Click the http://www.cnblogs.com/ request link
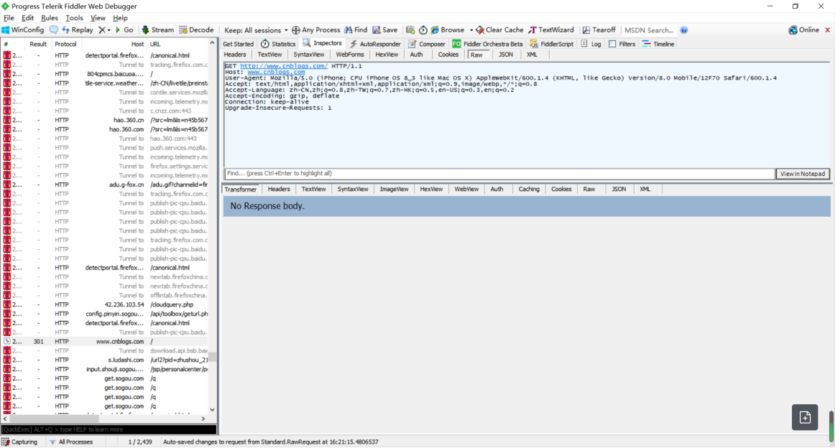The image size is (835, 448). pyautogui.click(x=283, y=66)
